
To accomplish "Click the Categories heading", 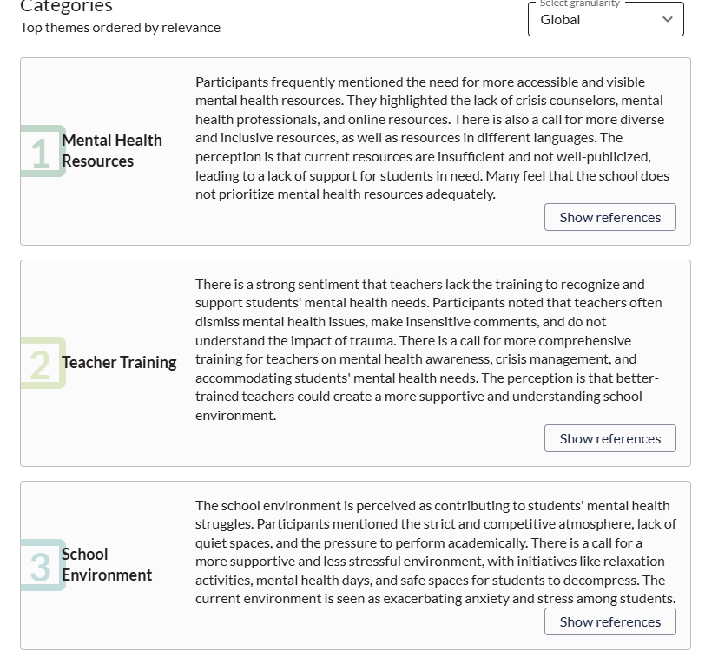I will 66,6.
